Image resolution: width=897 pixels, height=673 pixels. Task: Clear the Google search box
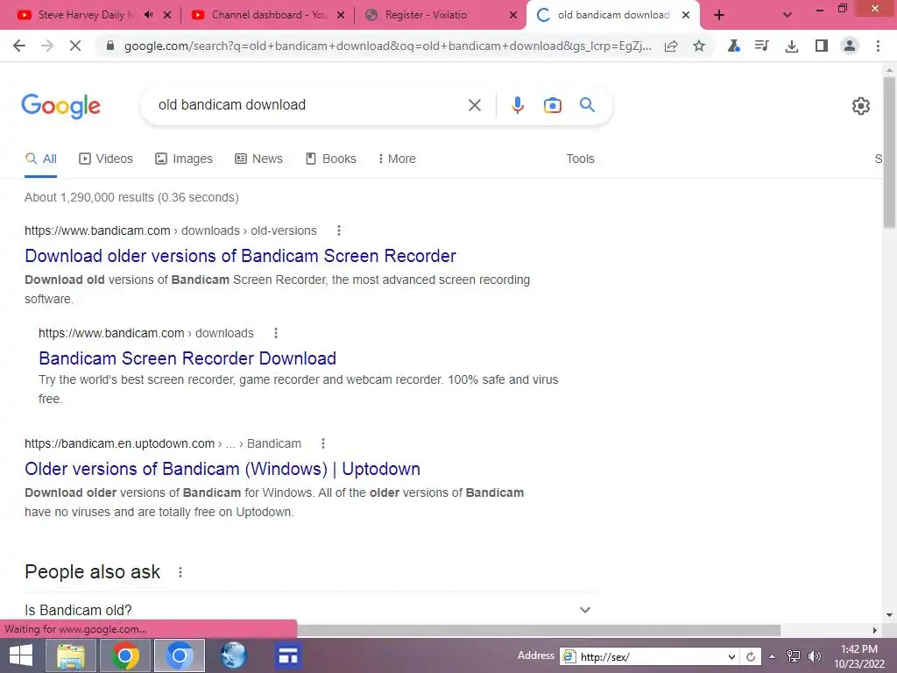(474, 105)
